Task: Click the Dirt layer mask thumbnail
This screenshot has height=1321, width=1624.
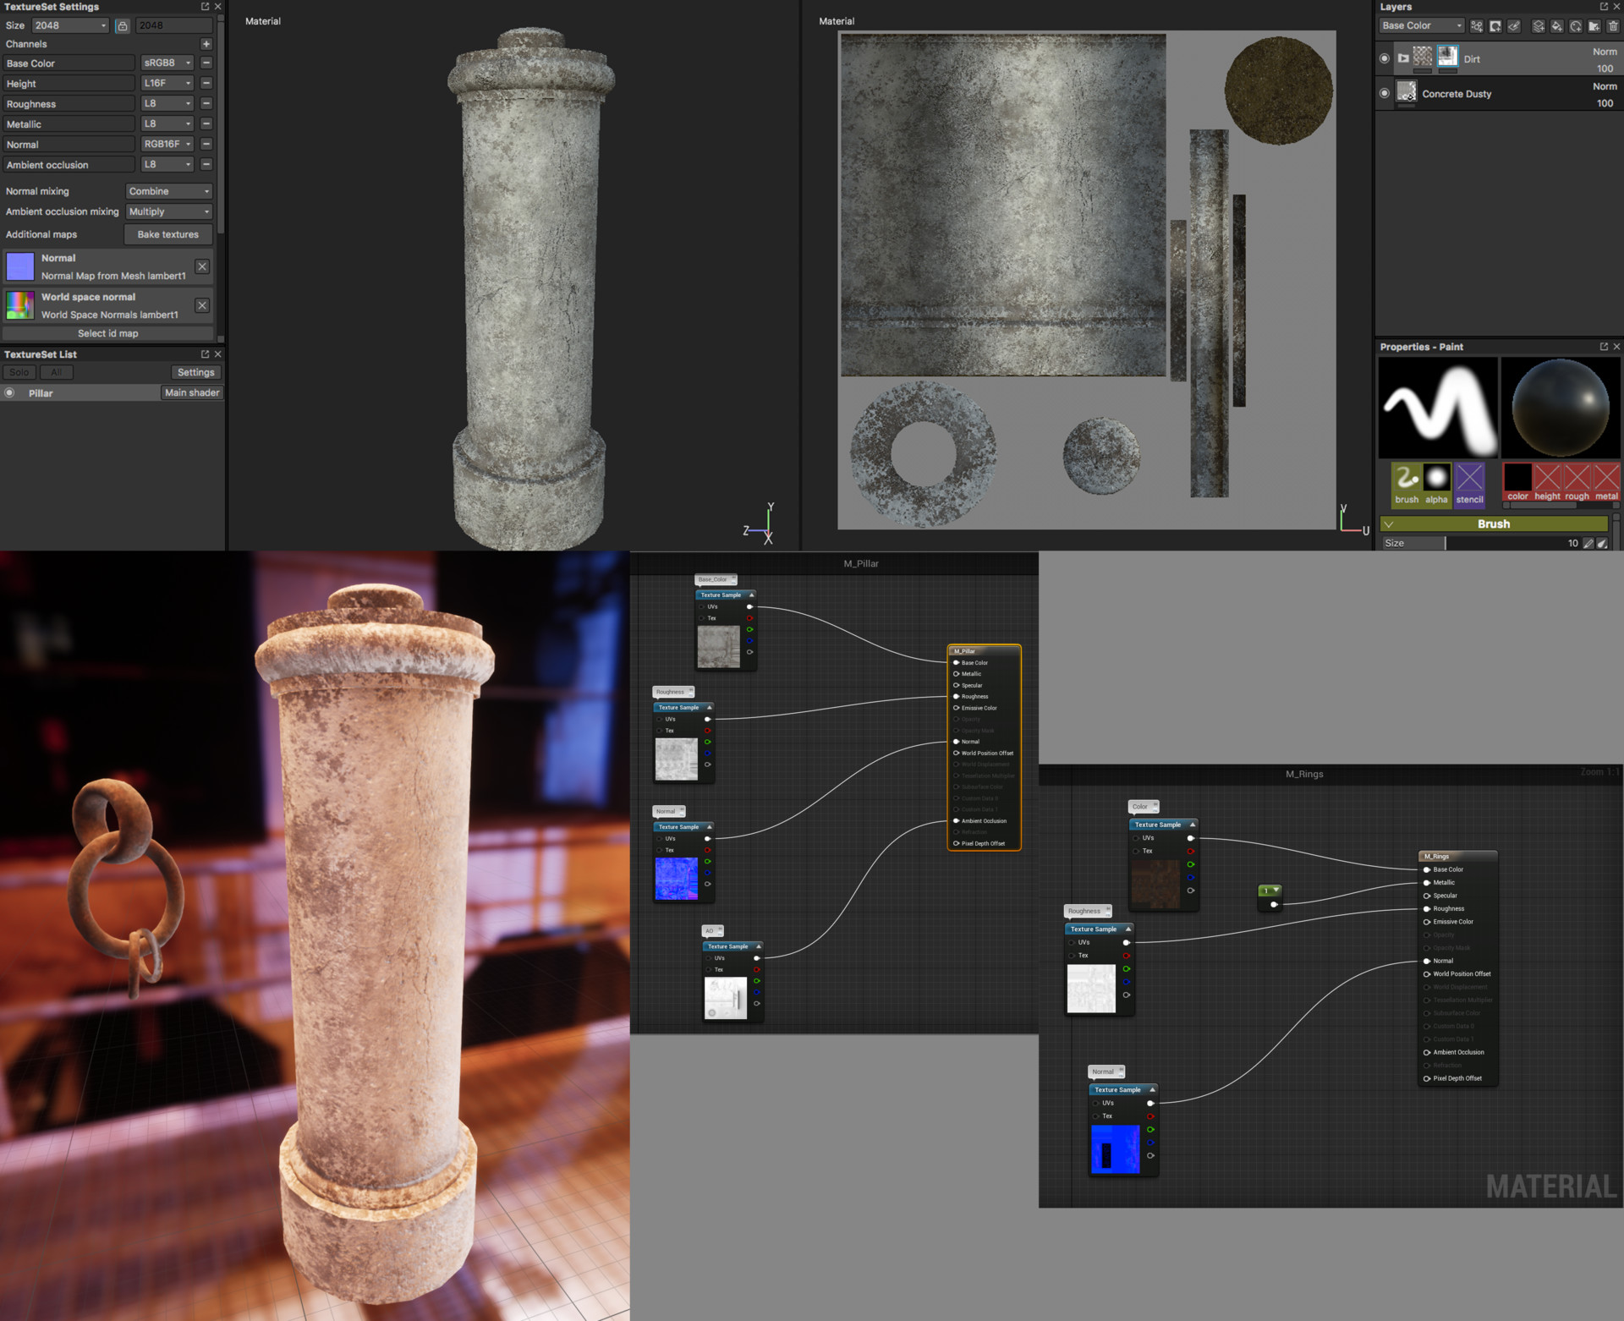Action: point(1448,58)
